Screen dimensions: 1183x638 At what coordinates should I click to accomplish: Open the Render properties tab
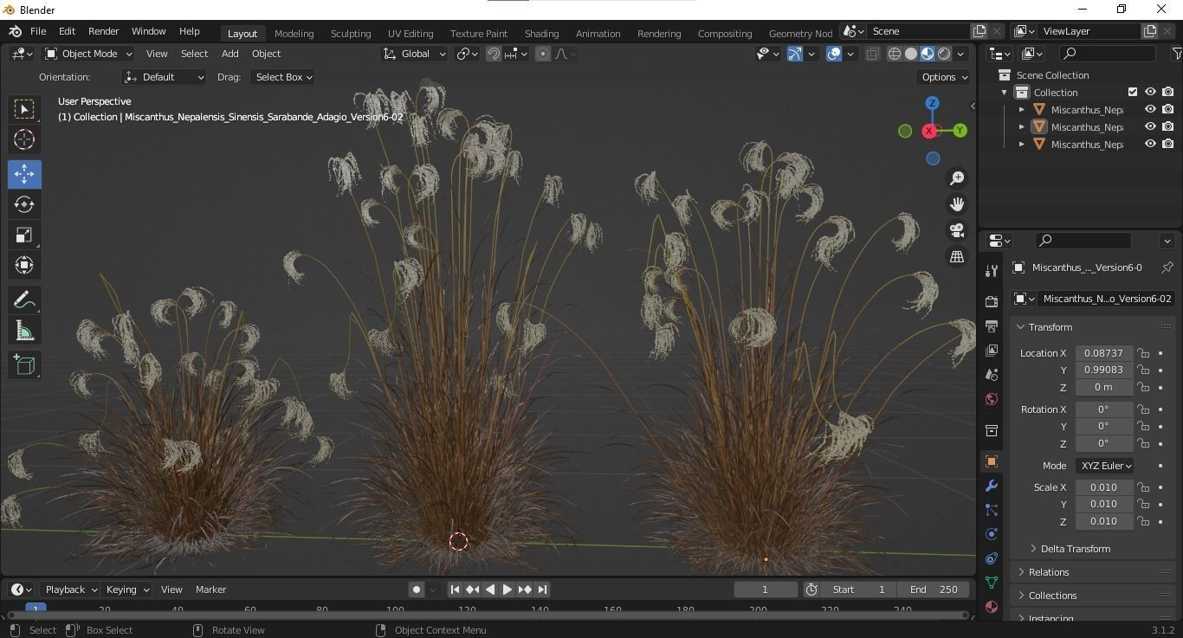(992, 301)
